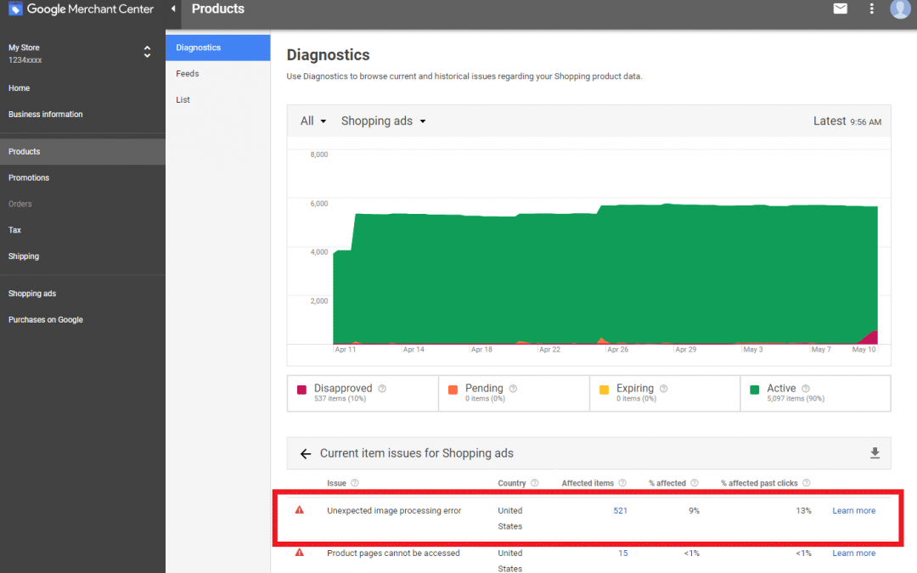Expand the My Store account switcher
Image resolution: width=917 pixels, height=573 pixels.
147,52
